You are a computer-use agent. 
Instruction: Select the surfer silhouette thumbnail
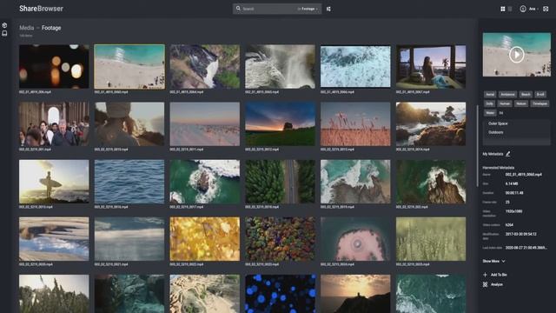tap(54, 182)
